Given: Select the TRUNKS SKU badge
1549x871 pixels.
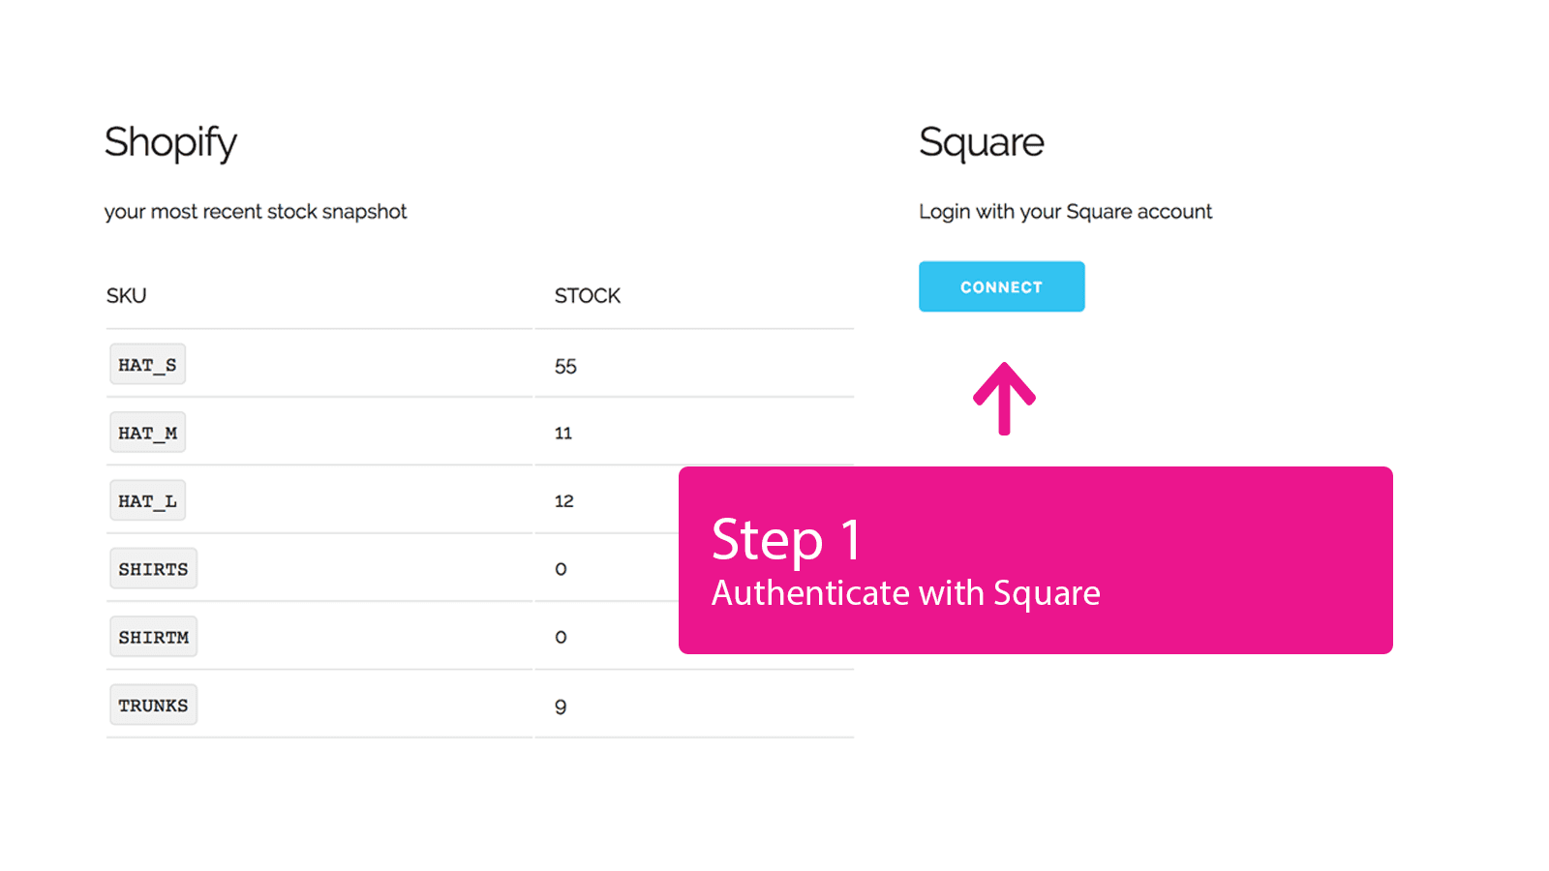Looking at the screenshot, I should pyautogui.click(x=153, y=705).
